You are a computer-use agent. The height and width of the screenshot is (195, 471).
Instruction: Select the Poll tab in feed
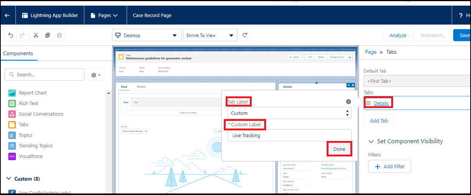tap(136, 102)
